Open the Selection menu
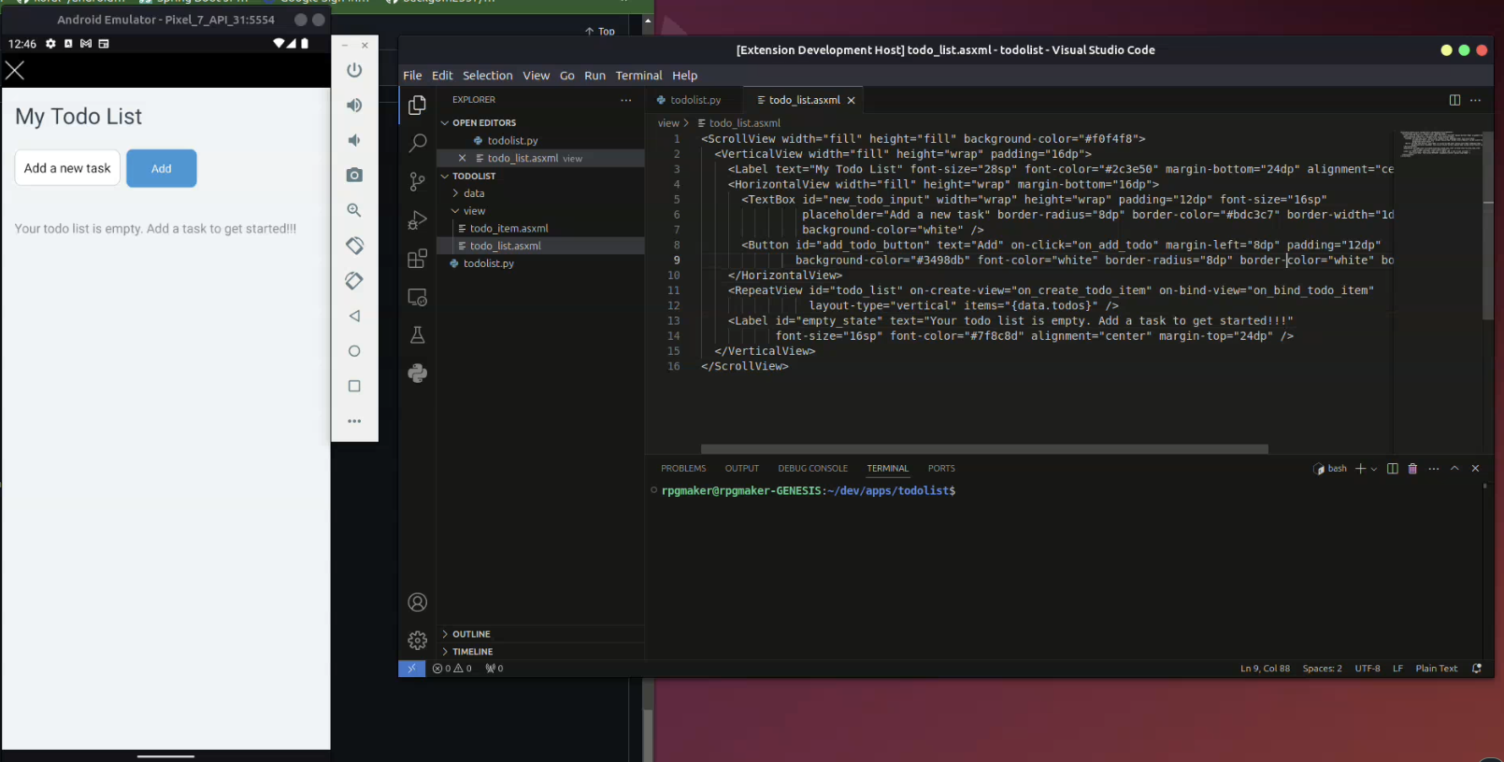The height and width of the screenshot is (762, 1504). 487,76
